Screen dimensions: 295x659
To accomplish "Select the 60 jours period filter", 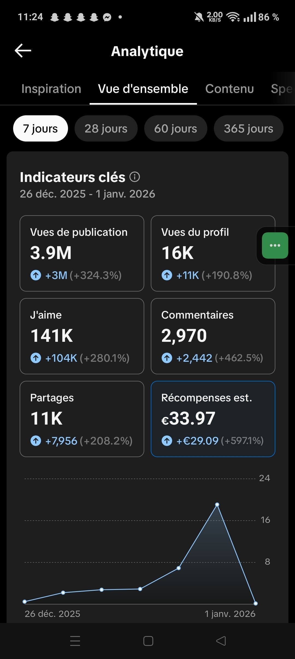I will tap(176, 128).
